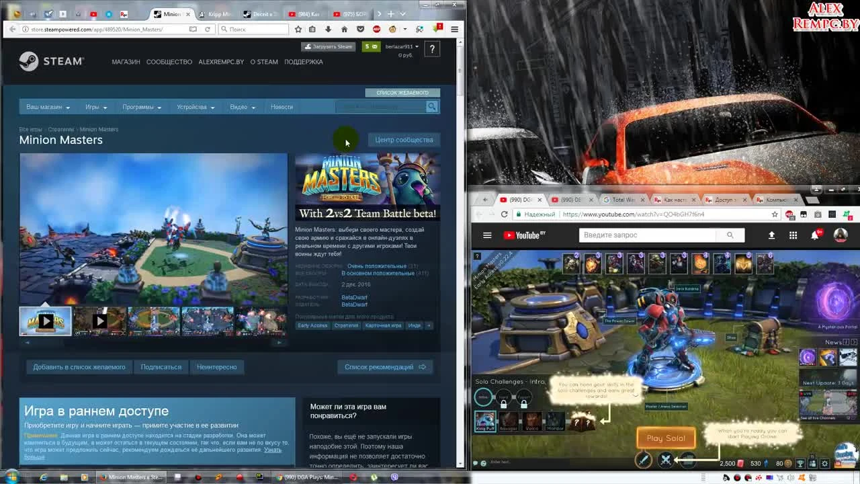
Task: Select the second video thumbnail in the strip
Action: [x=99, y=321]
